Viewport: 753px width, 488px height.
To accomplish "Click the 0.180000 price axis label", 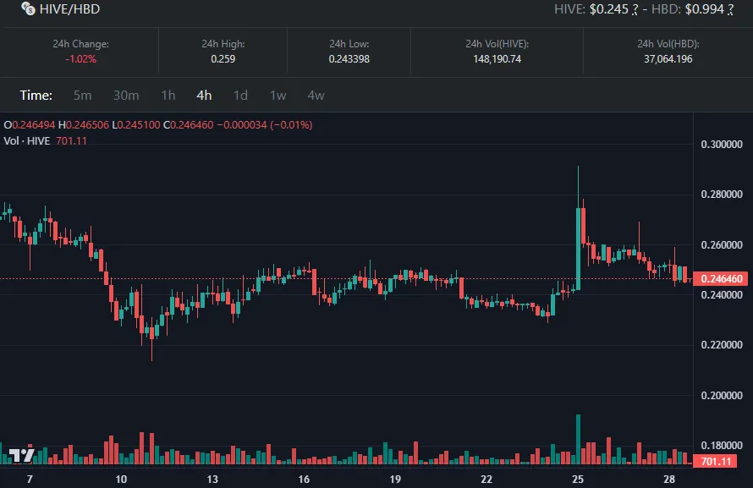I will (722, 446).
